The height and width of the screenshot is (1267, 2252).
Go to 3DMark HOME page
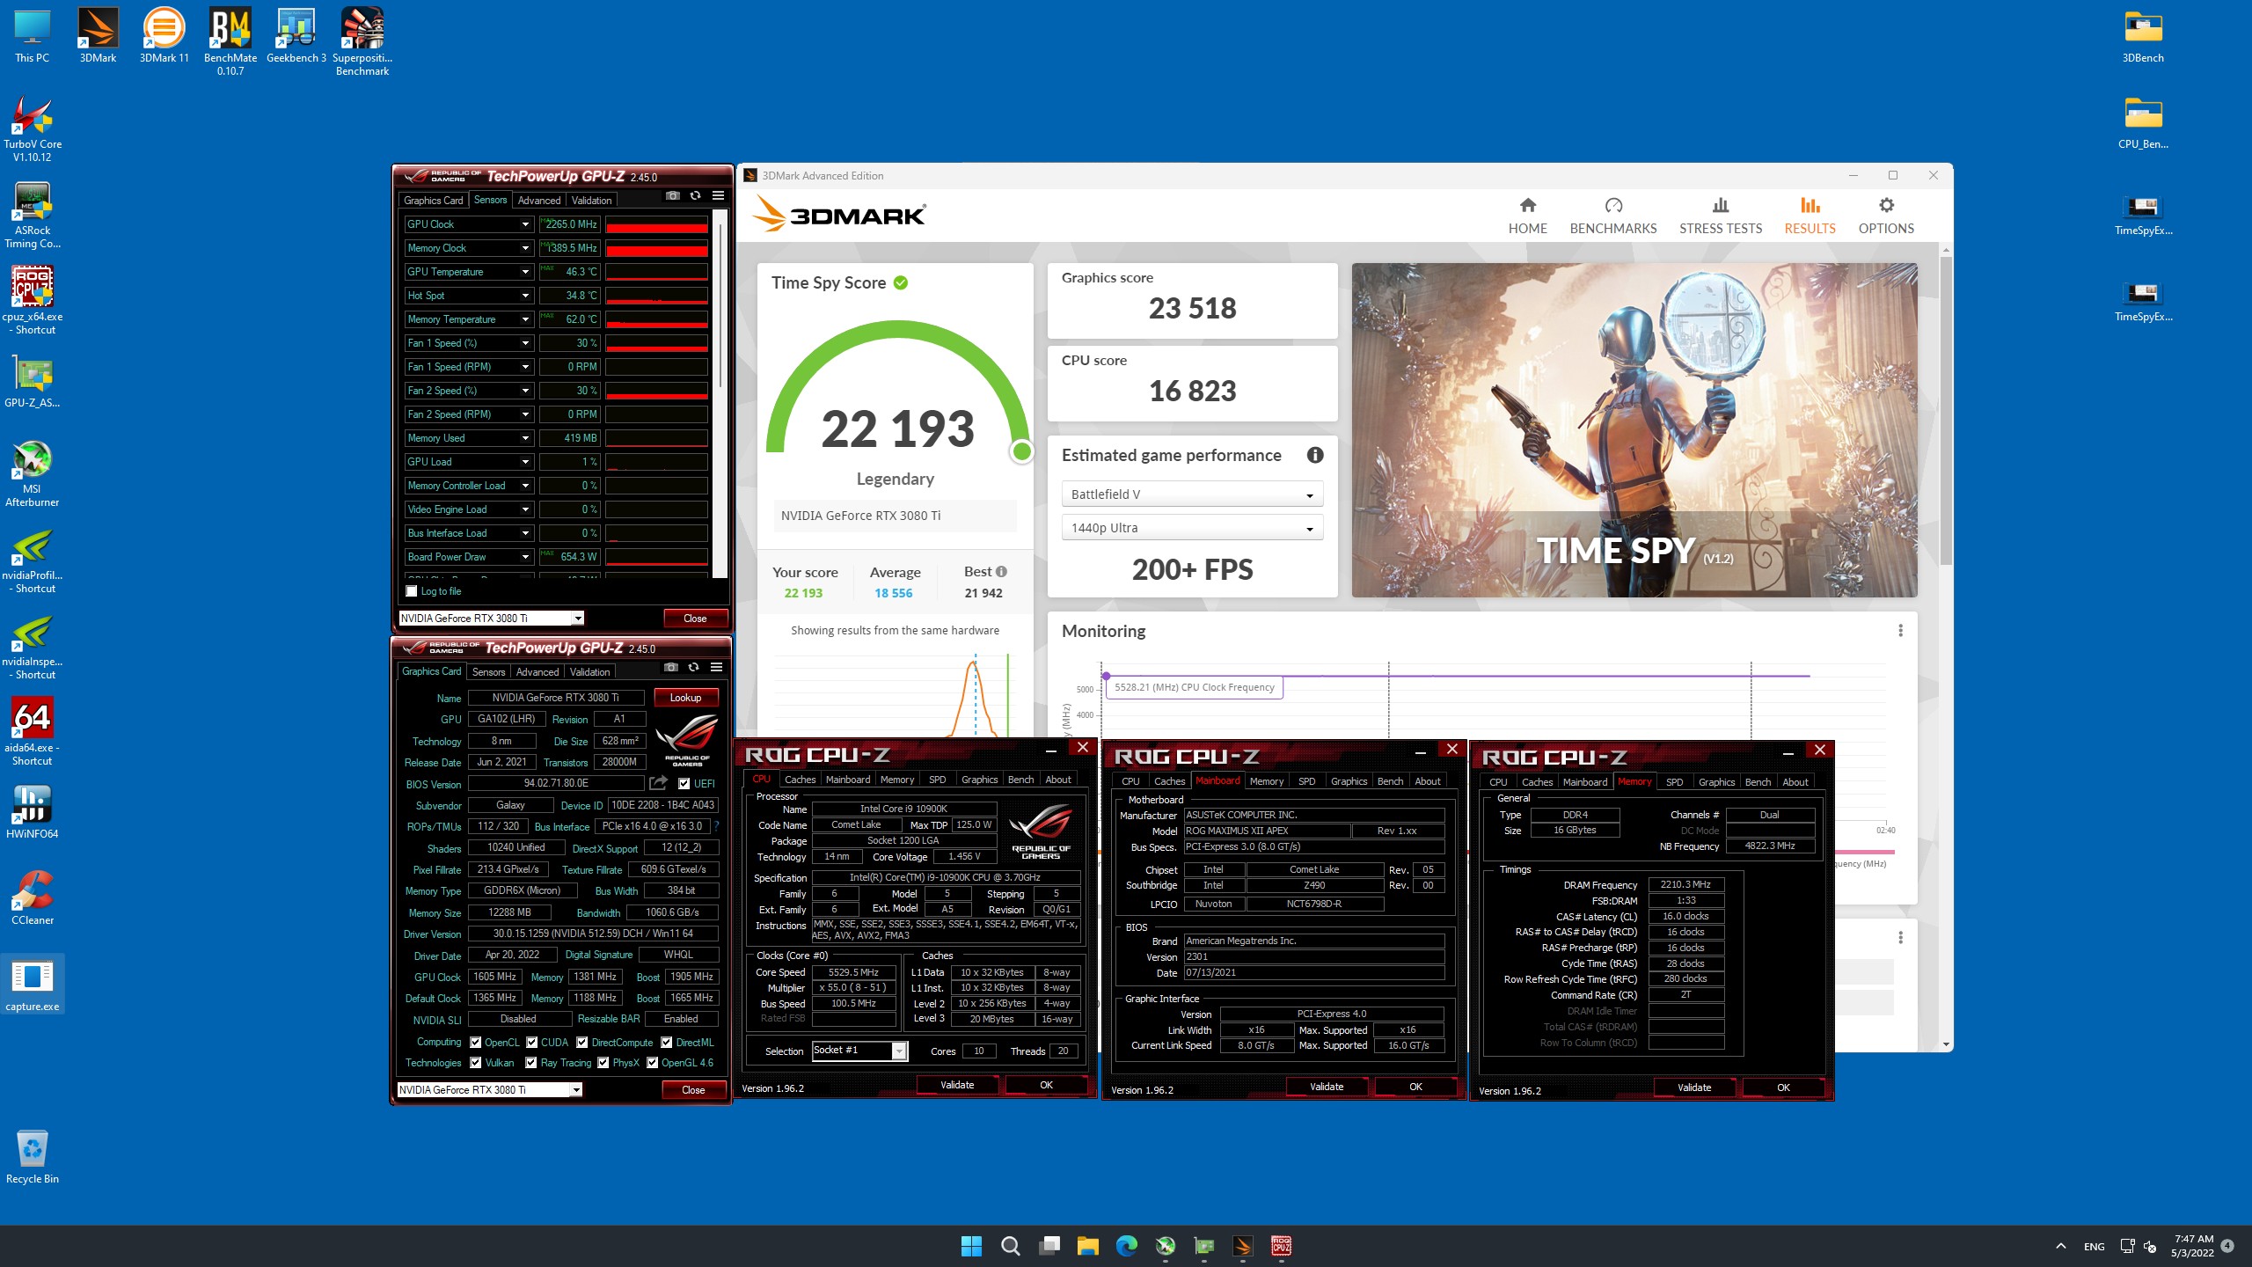tap(1527, 216)
